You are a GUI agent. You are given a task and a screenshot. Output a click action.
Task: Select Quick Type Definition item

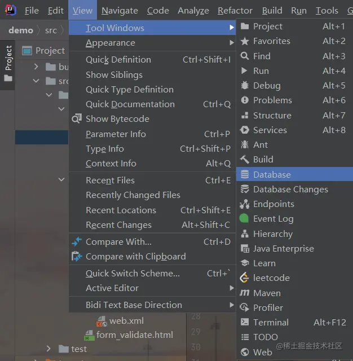152,89
